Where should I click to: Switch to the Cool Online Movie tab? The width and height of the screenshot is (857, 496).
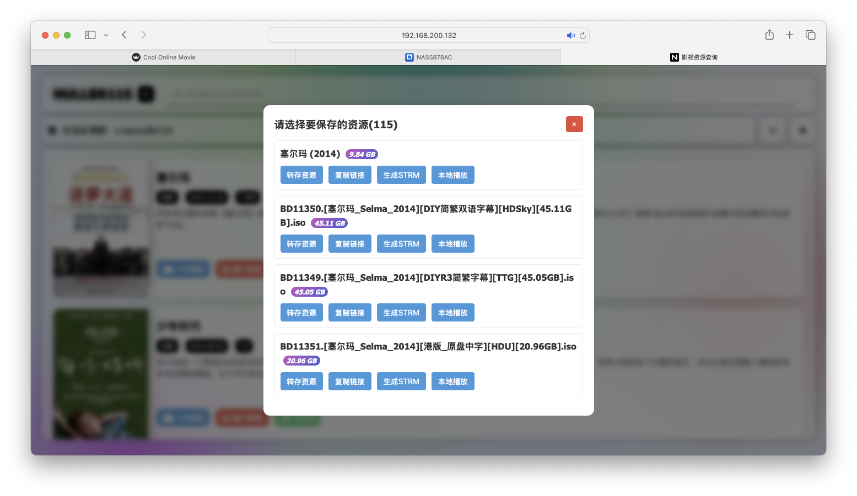click(164, 57)
